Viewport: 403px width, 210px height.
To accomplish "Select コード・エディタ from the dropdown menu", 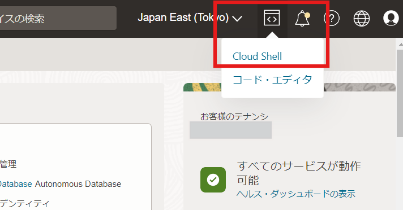I will pyautogui.click(x=272, y=80).
